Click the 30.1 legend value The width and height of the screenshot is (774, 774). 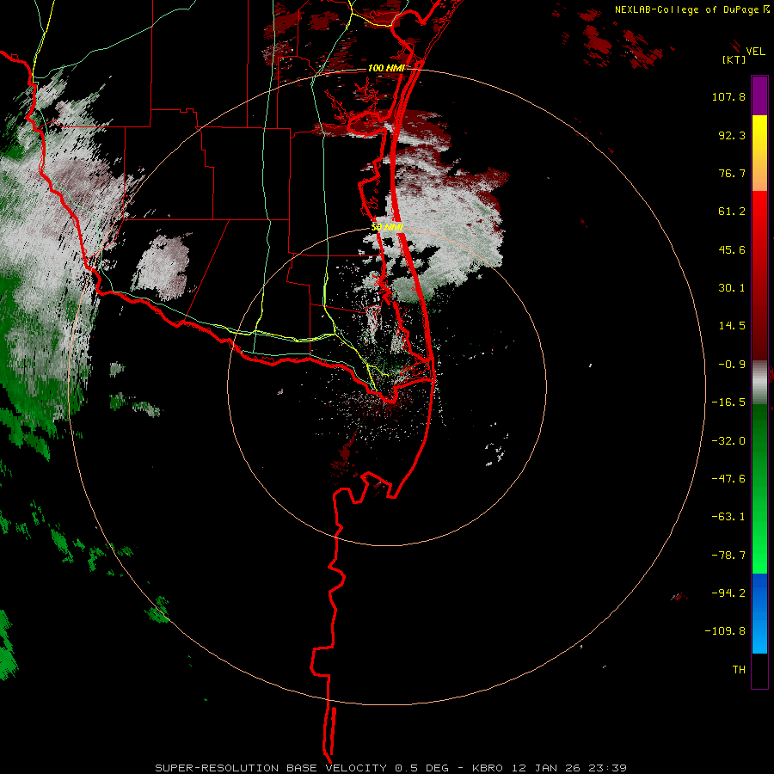point(732,288)
